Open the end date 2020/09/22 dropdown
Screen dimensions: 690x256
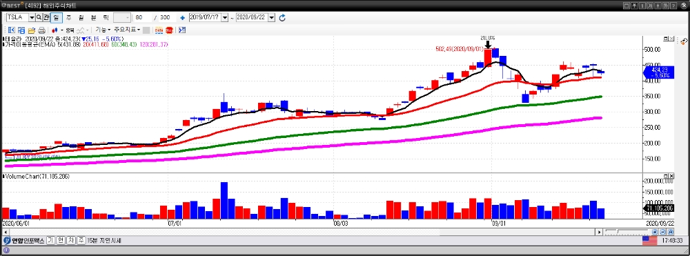pyautogui.click(x=271, y=17)
